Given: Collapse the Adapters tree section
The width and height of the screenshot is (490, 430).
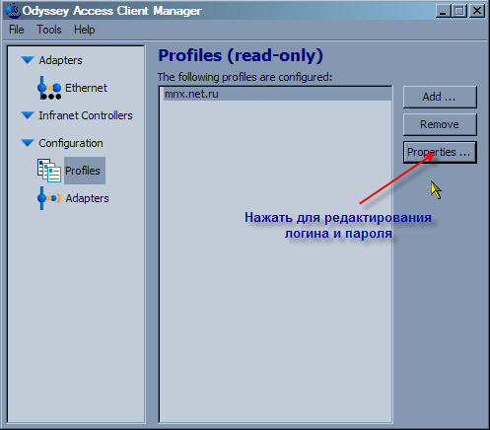Looking at the screenshot, I should [28, 60].
